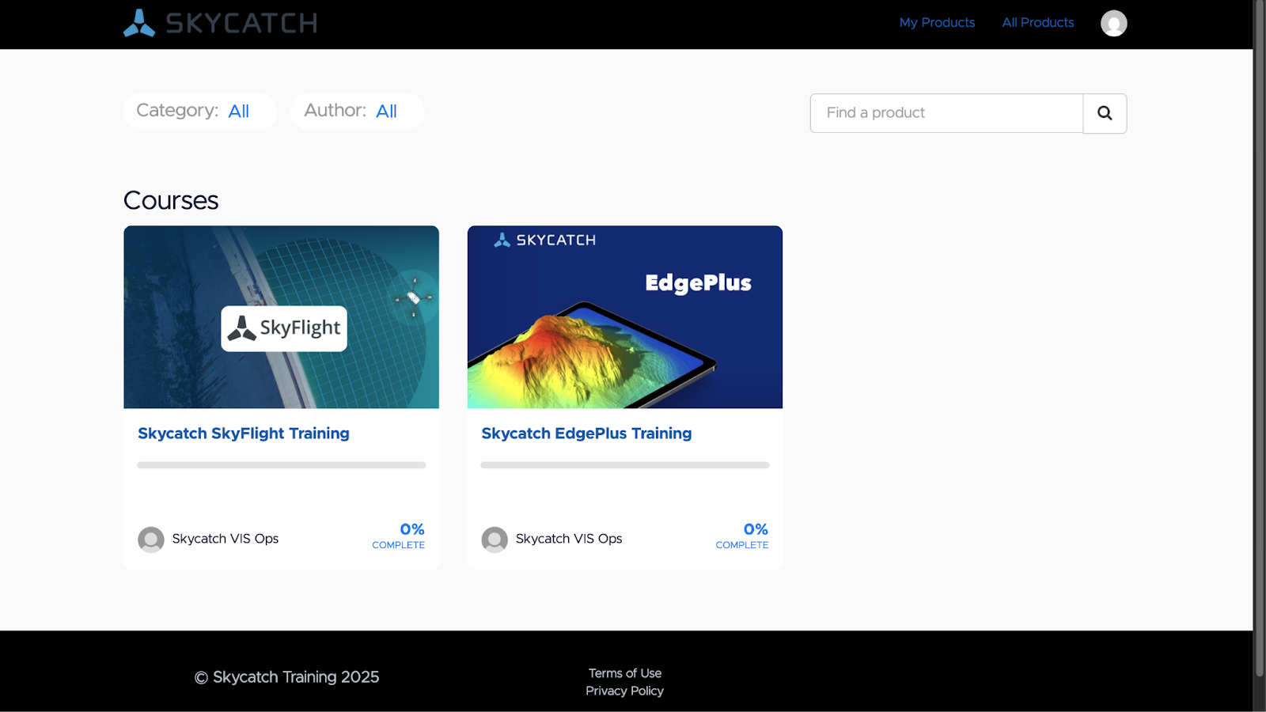Image resolution: width=1266 pixels, height=712 pixels.
Task: Click Skycatch VIS Ops avatar on EdgePlus card
Action: click(495, 540)
